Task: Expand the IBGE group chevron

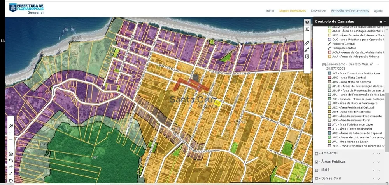Action: (x=378, y=170)
